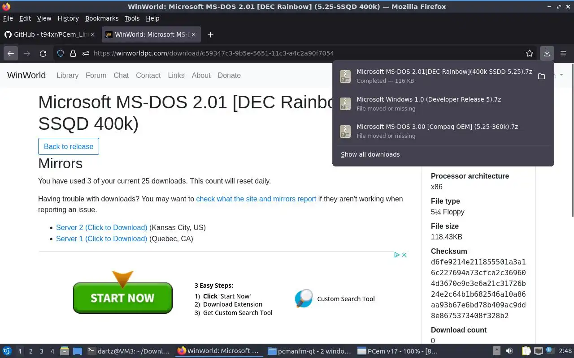Switch to the pcmanfm-qt taskbar window

309,351
